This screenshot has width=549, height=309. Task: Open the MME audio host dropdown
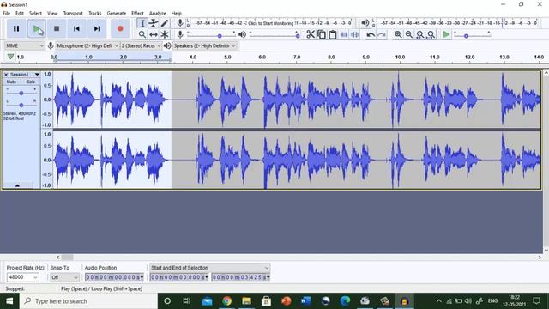[24, 45]
